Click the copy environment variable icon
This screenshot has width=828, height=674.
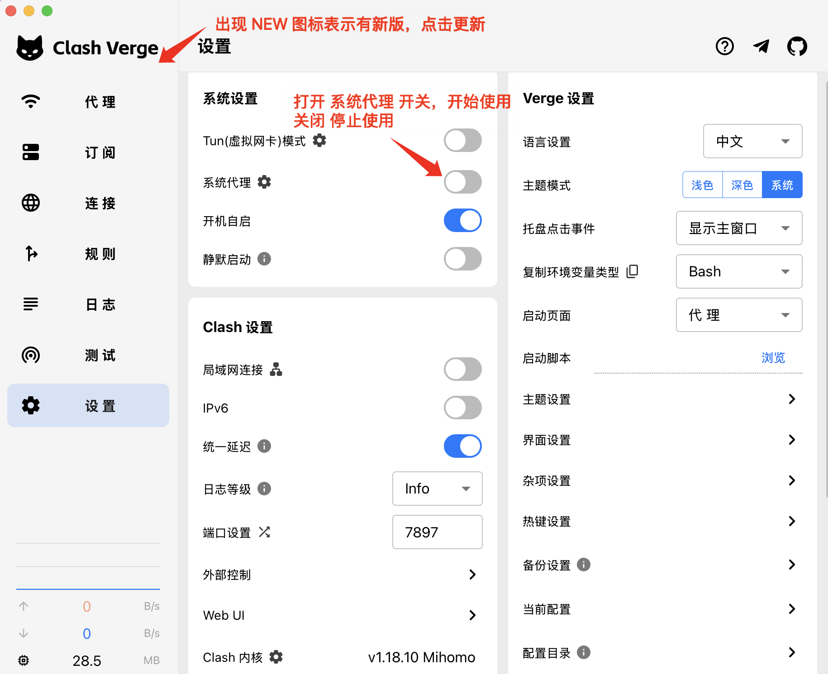632,271
